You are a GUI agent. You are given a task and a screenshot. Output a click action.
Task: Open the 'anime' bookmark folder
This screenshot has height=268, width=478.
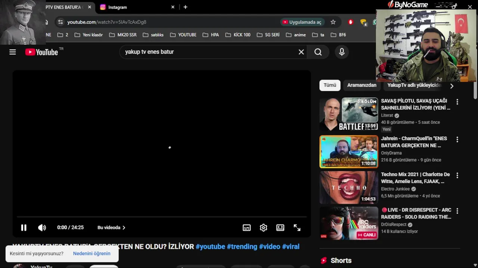pyautogui.click(x=296, y=35)
